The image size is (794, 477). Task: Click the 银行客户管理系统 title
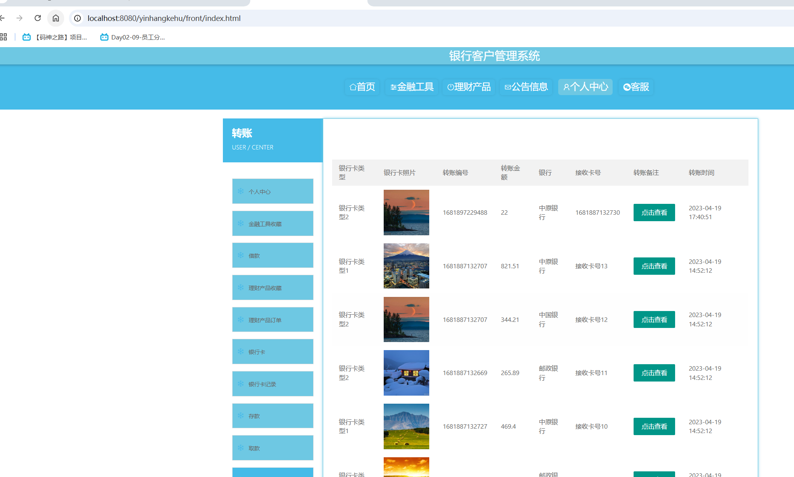click(x=495, y=56)
